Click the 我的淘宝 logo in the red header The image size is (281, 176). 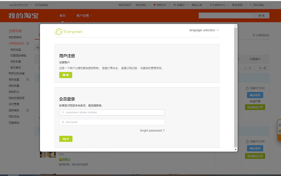[23, 16]
